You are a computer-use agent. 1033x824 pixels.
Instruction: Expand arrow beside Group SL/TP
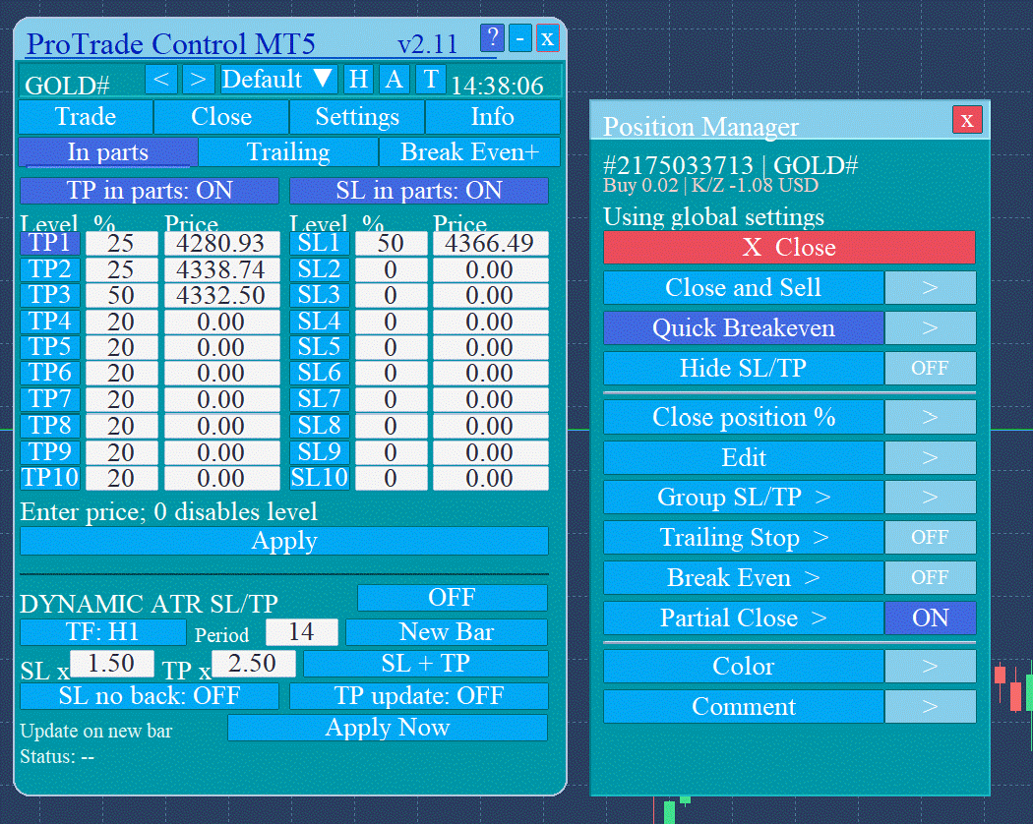click(x=930, y=498)
